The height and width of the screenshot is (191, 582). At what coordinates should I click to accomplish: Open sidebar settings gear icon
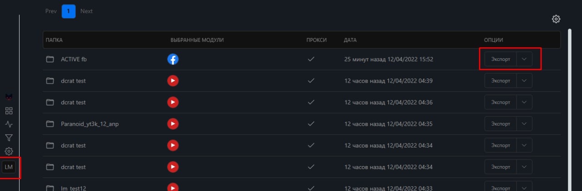pos(9,151)
